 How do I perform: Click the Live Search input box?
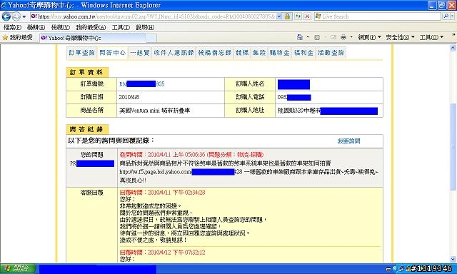point(378,16)
